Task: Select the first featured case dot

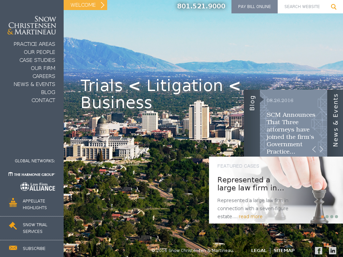Action: [x=323, y=217]
